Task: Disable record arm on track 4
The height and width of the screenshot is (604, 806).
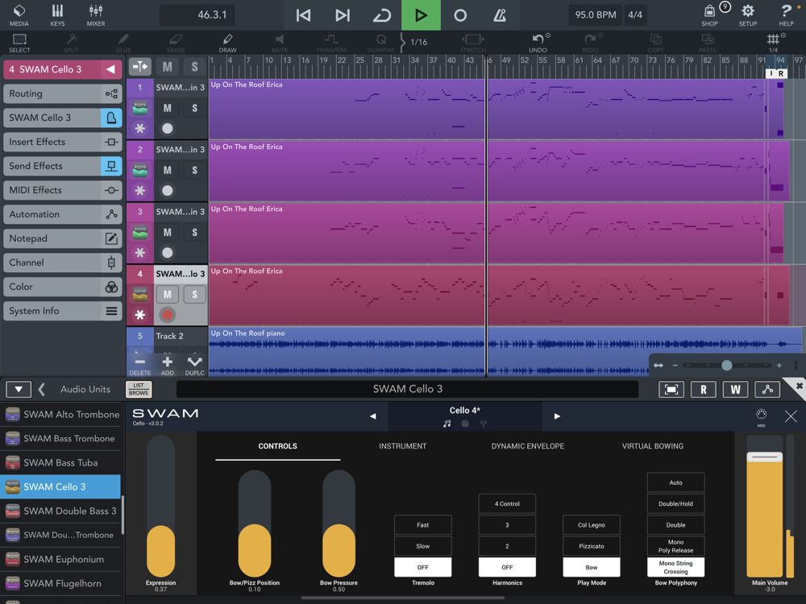Action: click(x=168, y=315)
